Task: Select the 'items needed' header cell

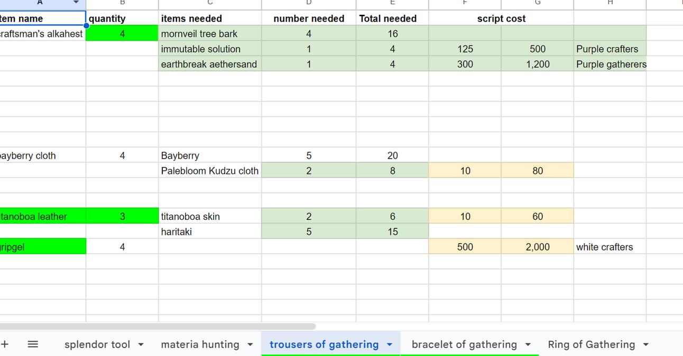Action: click(x=210, y=18)
